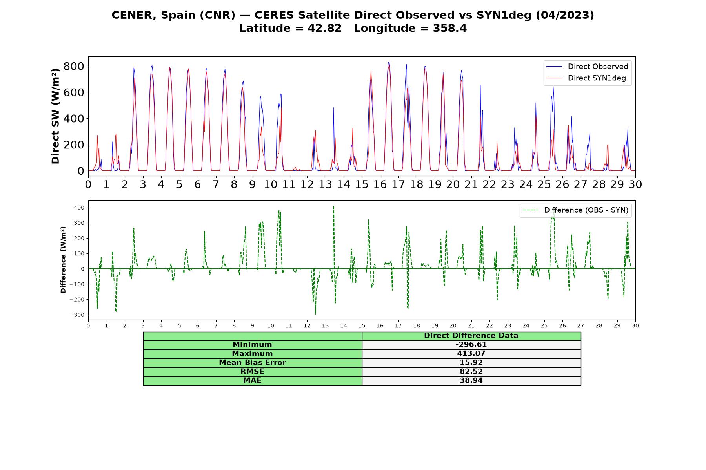Click the Direct Observed legend entry
The height and width of the screenshot is (470, 706).
[587, 67]
